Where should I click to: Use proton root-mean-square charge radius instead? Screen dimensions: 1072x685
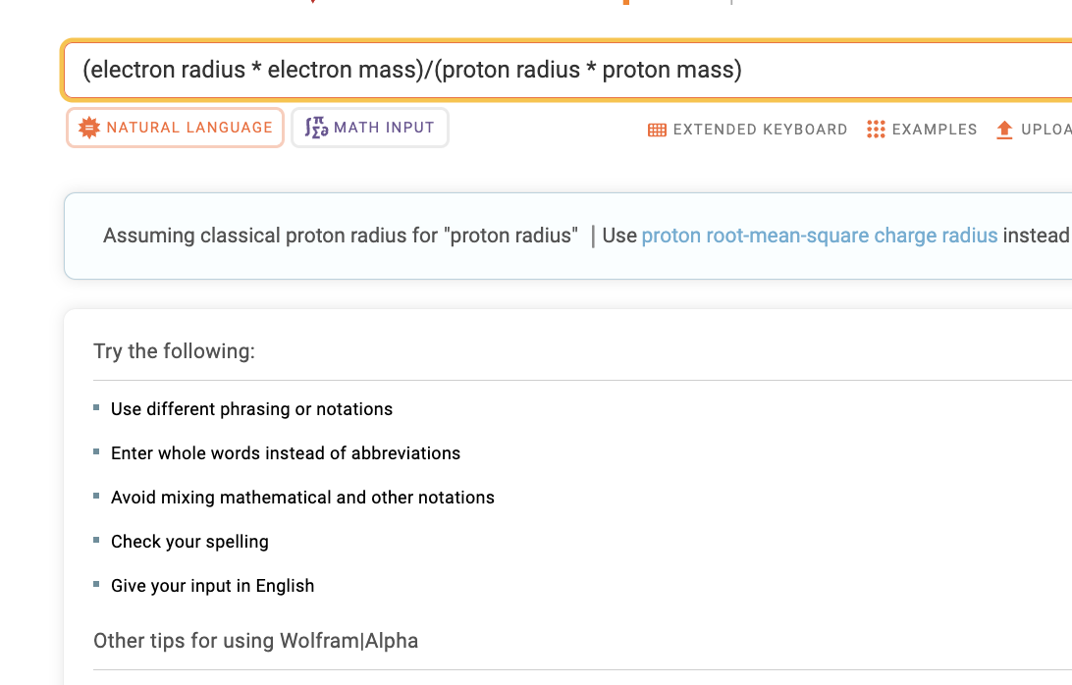point(820,236)
